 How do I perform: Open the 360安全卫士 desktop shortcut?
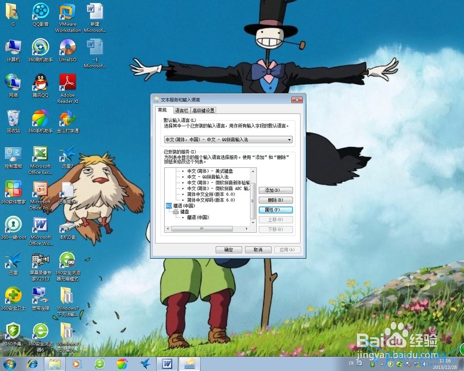13,299
